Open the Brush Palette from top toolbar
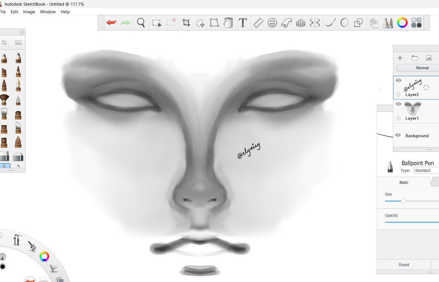The width and height of the screenshot is (439, 282). click(x=388, y=23)
